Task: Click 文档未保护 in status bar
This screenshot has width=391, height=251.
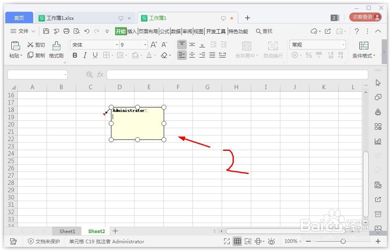Action: 44,241
